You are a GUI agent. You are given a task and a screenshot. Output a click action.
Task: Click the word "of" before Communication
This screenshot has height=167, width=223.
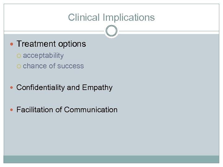pos(59,109)
